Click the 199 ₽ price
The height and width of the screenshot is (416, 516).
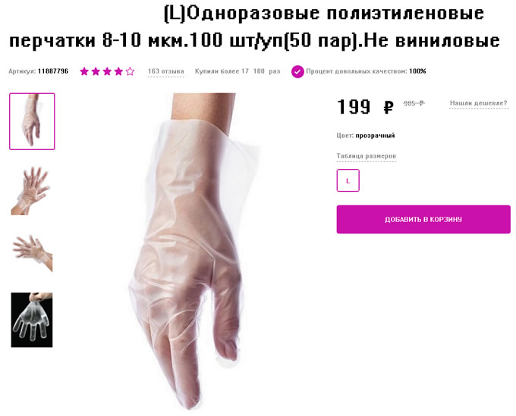pos(365,107)
